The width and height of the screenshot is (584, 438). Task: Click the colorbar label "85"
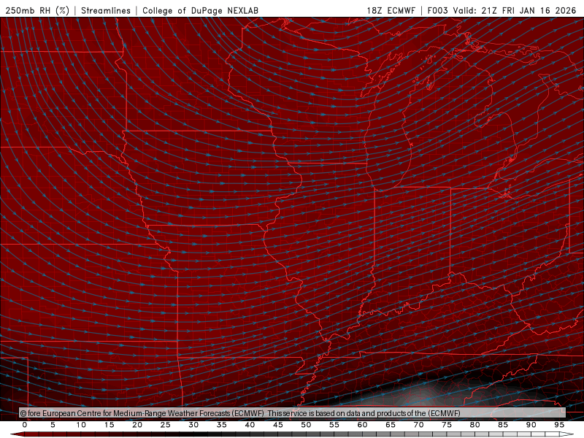(x=503, y=425)
